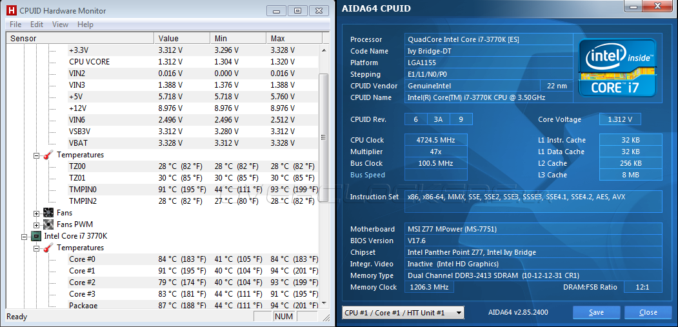Click the Memory Clock value 1206.3 MHz
This screenshot has width=678, height=327.
click(429, 287)
